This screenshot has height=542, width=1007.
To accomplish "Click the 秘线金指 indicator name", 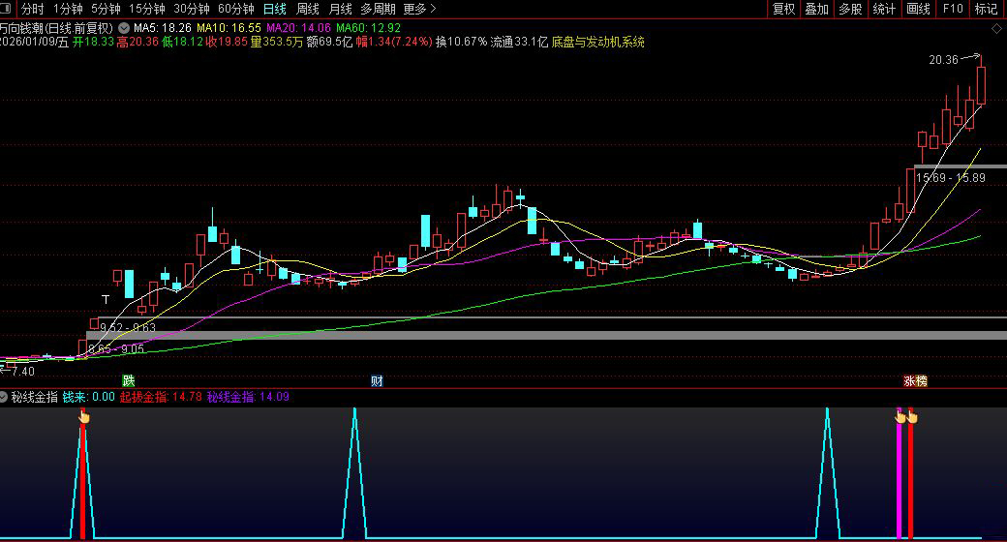I will click(x=35, y=397).
